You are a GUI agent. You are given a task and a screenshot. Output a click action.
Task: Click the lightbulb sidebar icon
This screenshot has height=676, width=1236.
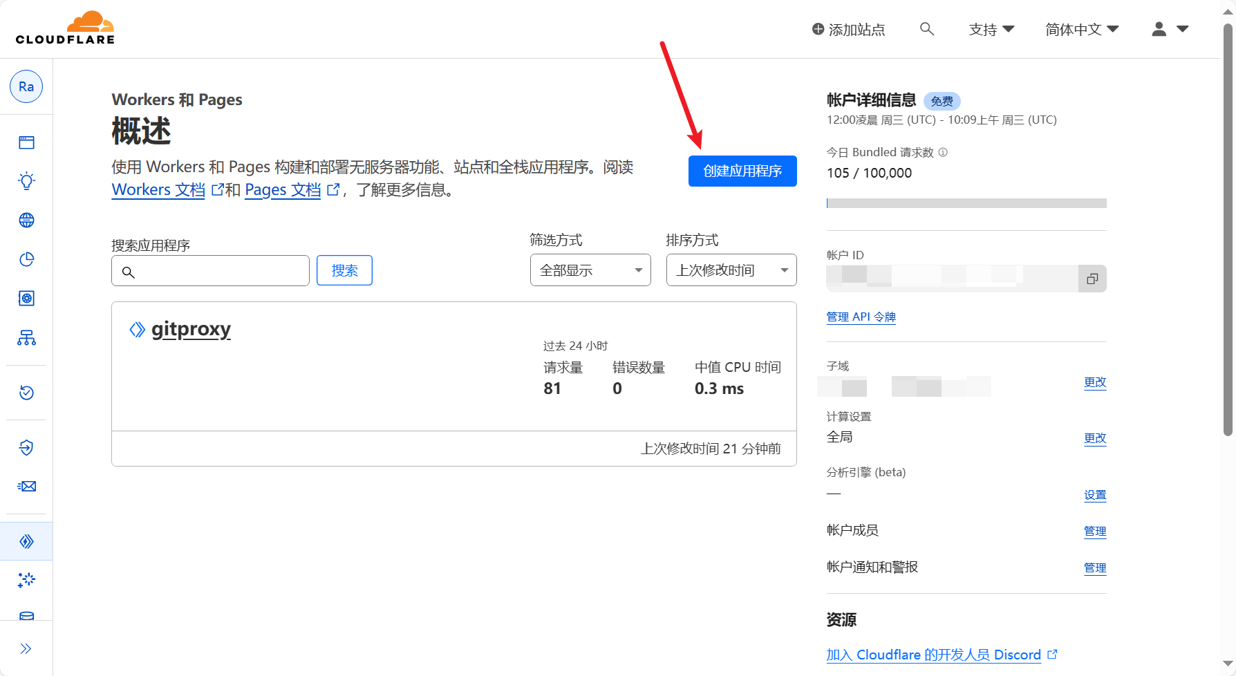tap(26, 181)
